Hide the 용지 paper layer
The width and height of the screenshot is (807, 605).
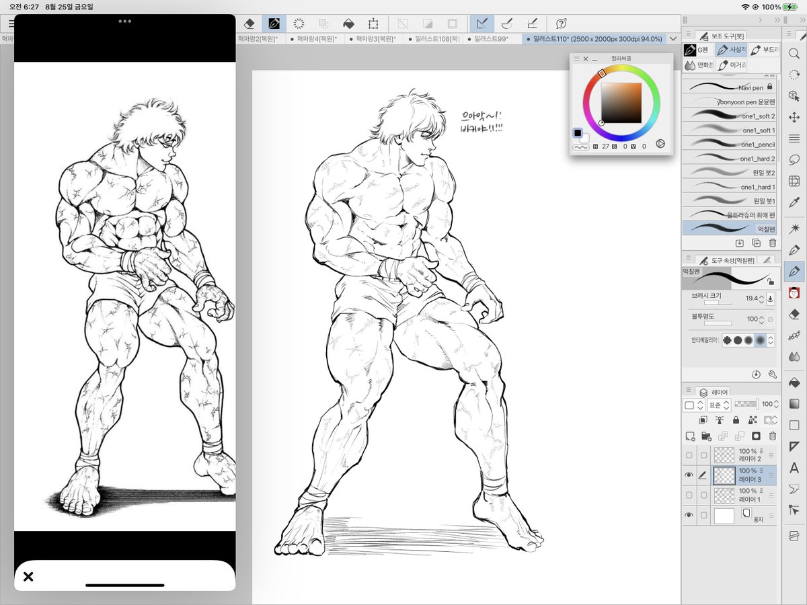tap(689, 516)
